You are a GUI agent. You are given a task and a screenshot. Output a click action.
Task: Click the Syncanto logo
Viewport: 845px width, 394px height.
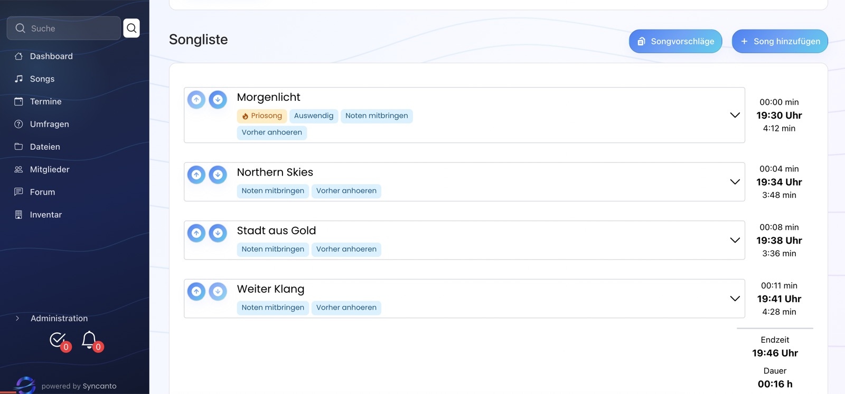point(25,385)
